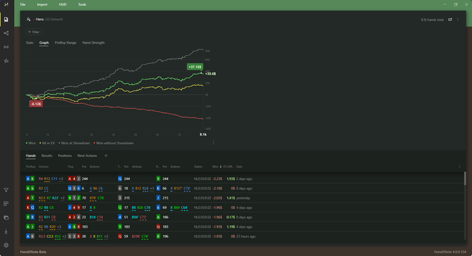Switch to the Stats tab
This screenshot has width=472, height=256.
[x=30, y=42]
